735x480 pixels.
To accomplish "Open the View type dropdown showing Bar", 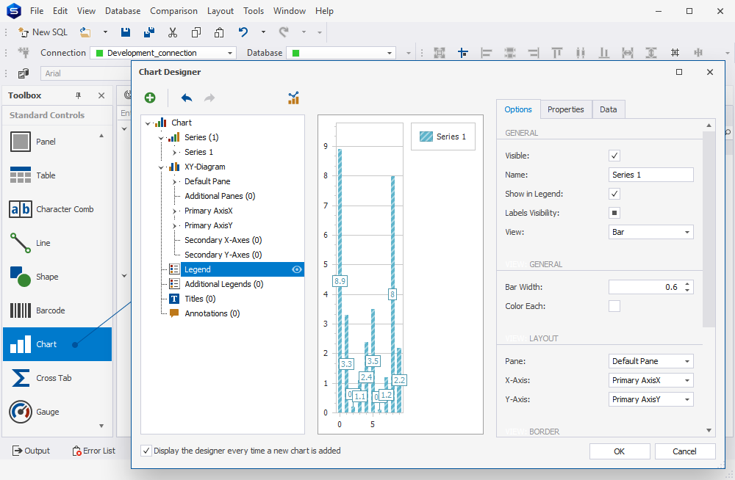I will (x=650, y=232).
